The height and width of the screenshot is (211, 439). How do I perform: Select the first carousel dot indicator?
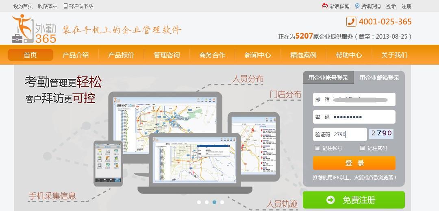click(199, 202)
